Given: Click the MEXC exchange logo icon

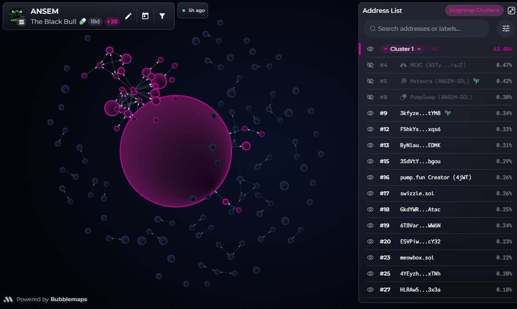Looking at the screenshot, I should (x=403, y=65).
